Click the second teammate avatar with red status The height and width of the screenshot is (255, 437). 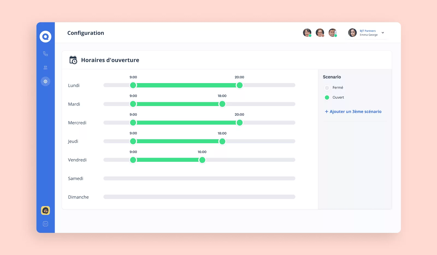point(320,33)
